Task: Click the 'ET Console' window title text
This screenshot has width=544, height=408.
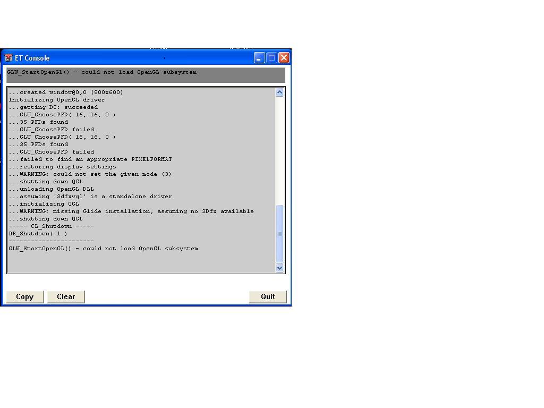Action: 32,58
